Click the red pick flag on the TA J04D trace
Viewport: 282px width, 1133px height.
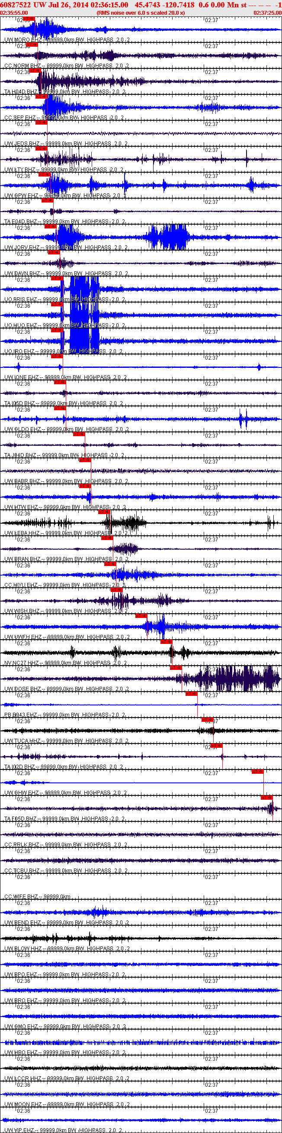tap(79, 434)
